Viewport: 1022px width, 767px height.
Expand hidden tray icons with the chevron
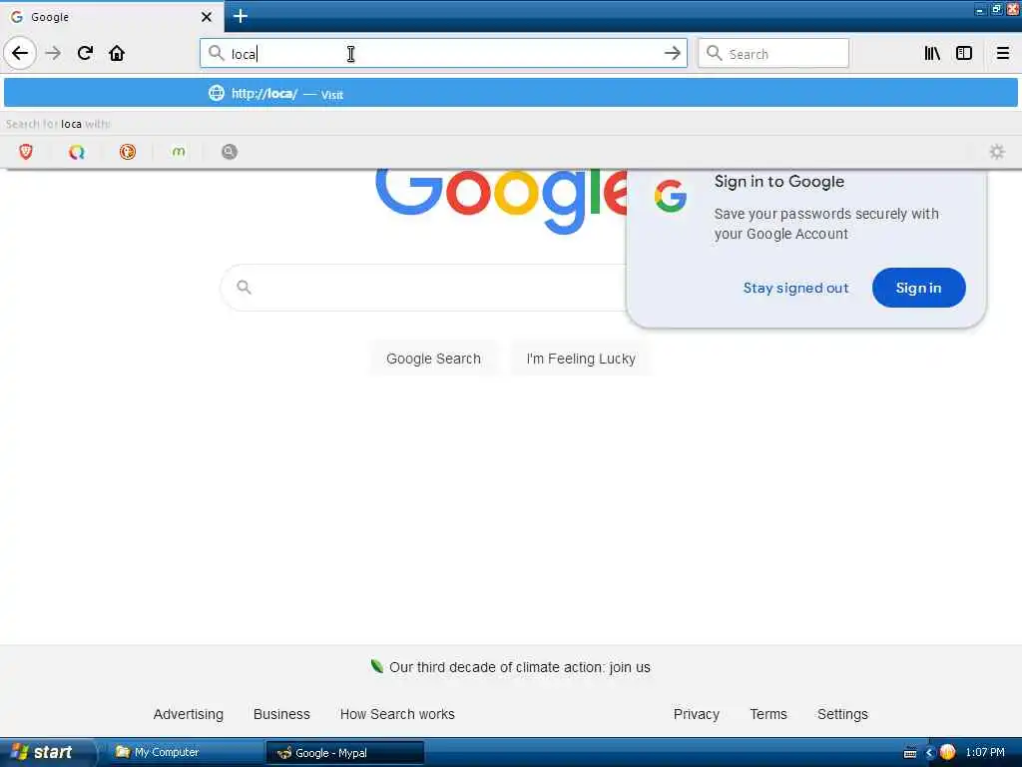tap(929, 753)
